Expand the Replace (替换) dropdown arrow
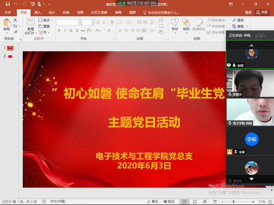Screen dimensions: 274x205 click(x=246, y=26)
